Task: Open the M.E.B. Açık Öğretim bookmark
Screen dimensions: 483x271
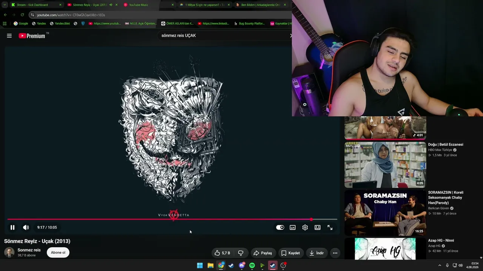Action: click(x=141, y=23)
